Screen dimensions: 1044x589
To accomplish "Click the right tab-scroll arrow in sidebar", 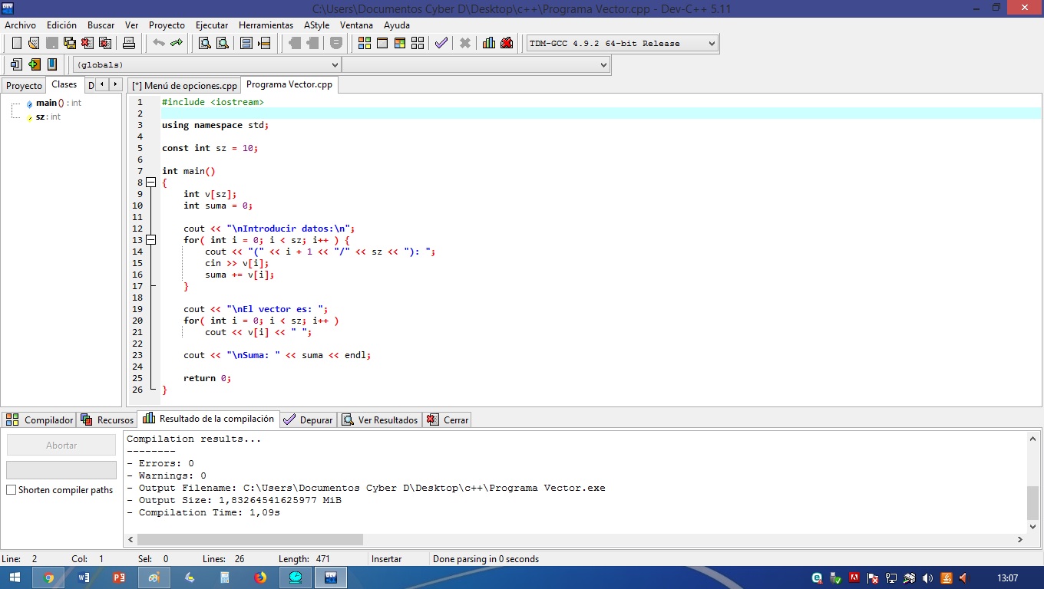I will click(115, 84).
